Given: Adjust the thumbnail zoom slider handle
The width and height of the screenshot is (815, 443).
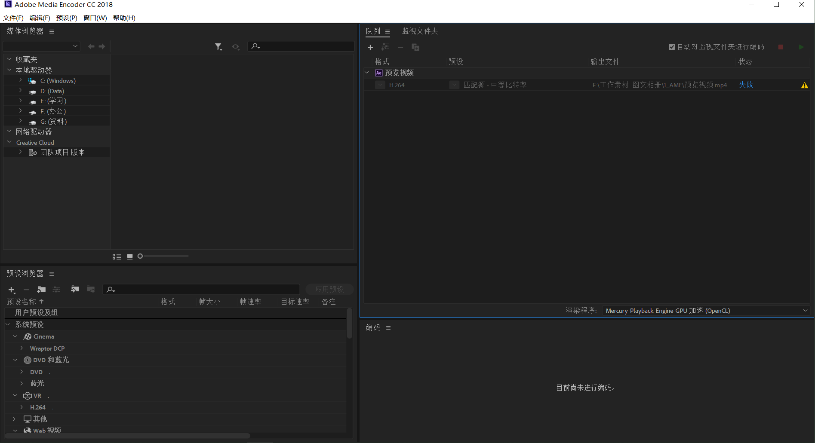Looking at the screenshot, I should pyautogui.click(x=140, y=256).
